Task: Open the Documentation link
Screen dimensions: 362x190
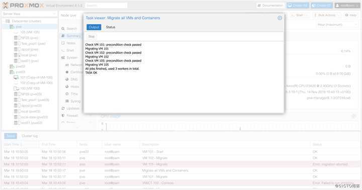Action: point(270,6)
